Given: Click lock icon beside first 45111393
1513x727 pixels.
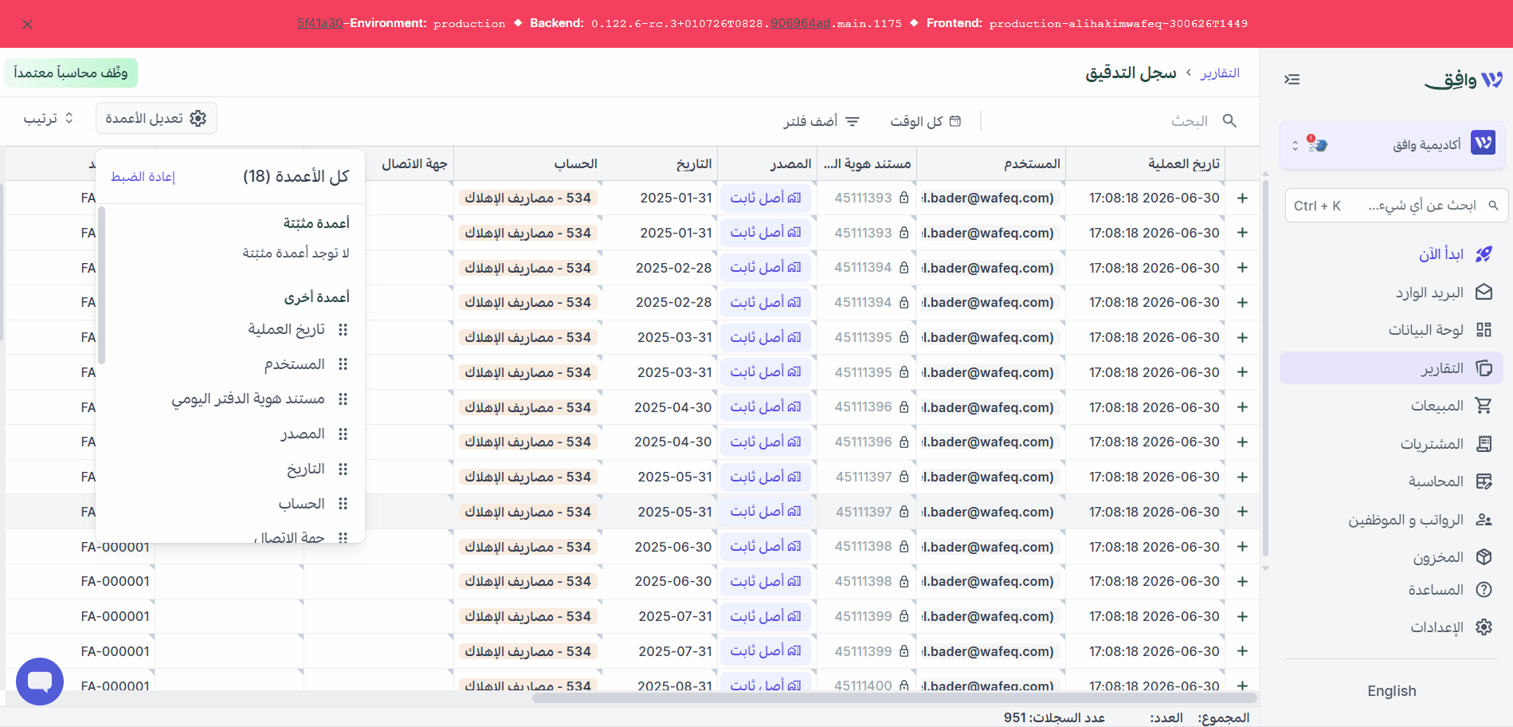Looking at the screenshot, I should [904, 198].
